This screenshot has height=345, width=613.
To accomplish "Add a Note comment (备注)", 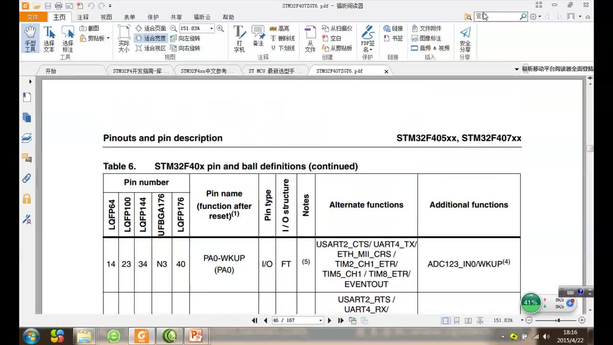I will [258, 36].
